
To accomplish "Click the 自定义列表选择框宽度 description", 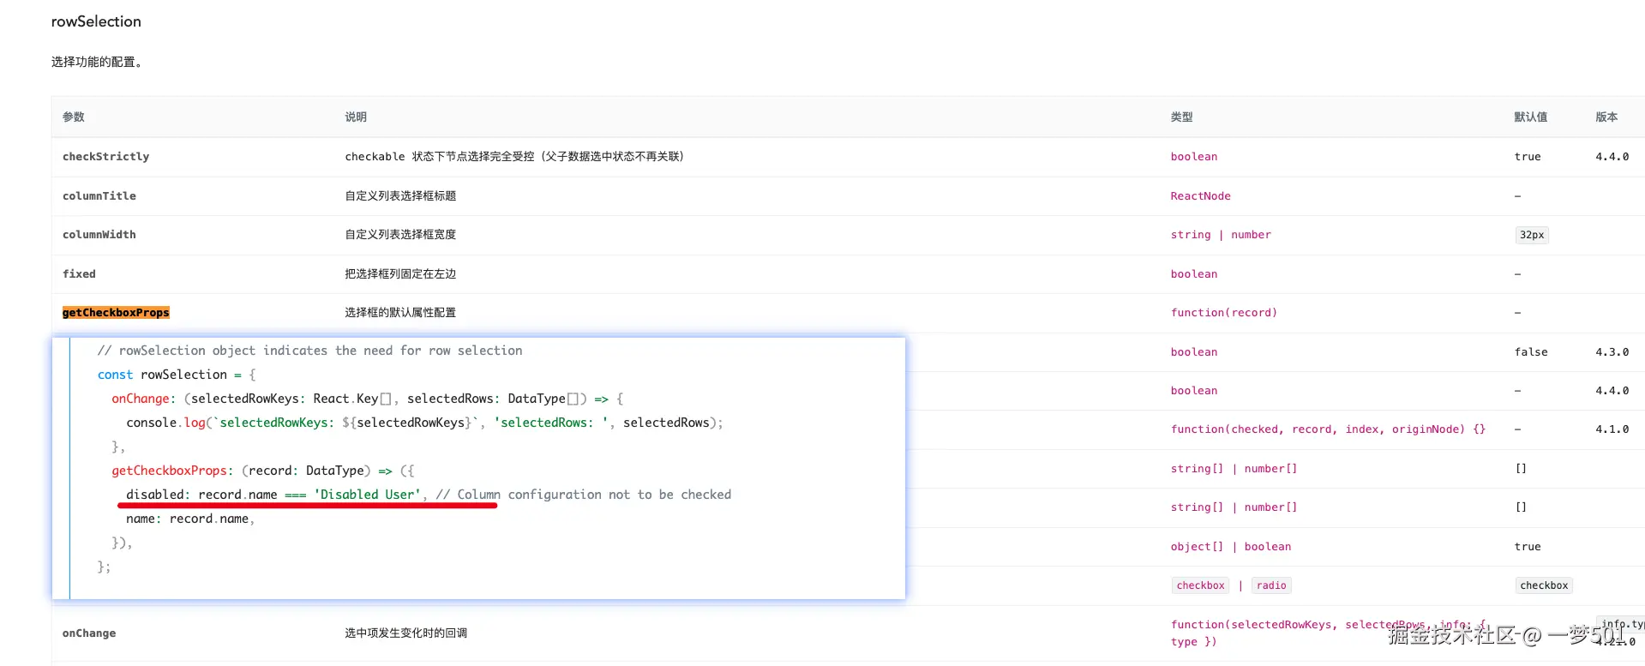I will coord(400,235).
